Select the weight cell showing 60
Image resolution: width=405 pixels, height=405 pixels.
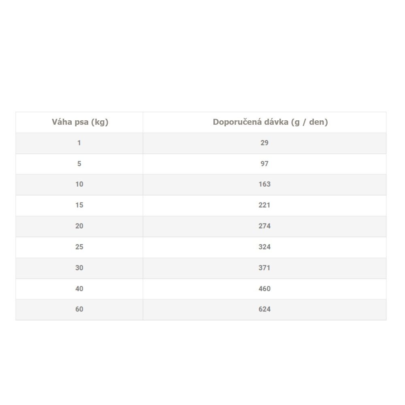click(x=79, y=309)
